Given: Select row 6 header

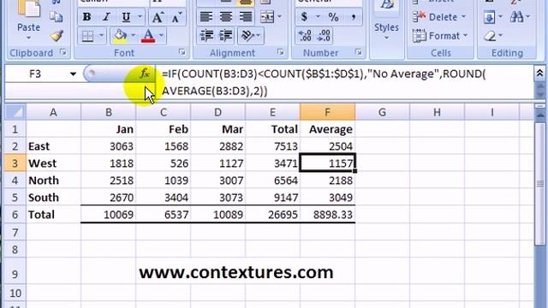Looking at the screenshot, I should (x=15, y=215).
